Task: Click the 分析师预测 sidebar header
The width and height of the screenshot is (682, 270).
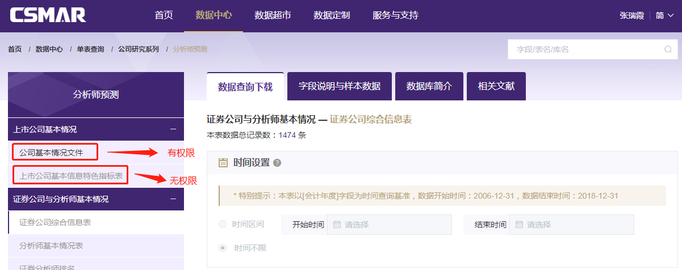Action: coord(96,95)
